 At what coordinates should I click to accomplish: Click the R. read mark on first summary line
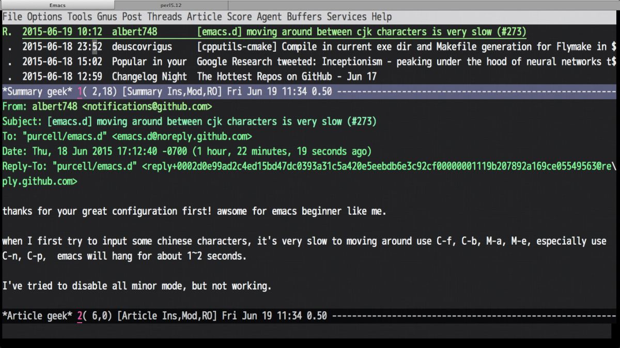click(7, 31)
